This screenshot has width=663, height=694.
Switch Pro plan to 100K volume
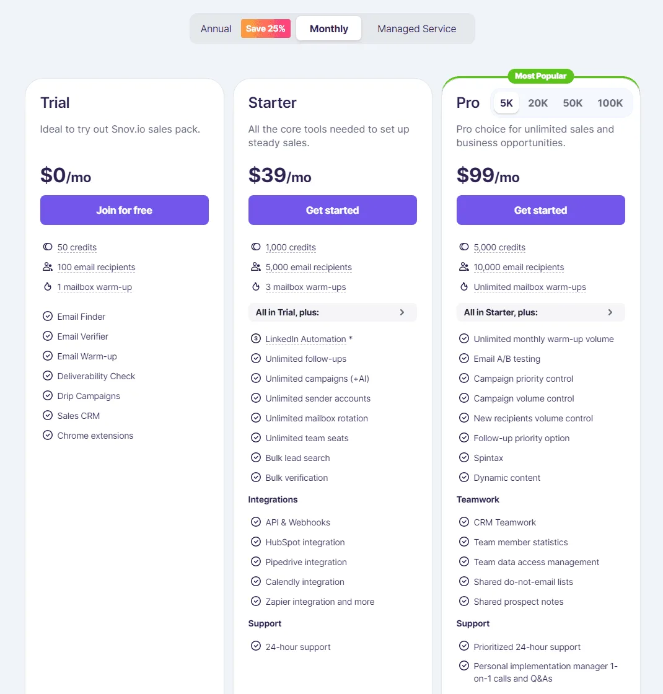point(610,103)
